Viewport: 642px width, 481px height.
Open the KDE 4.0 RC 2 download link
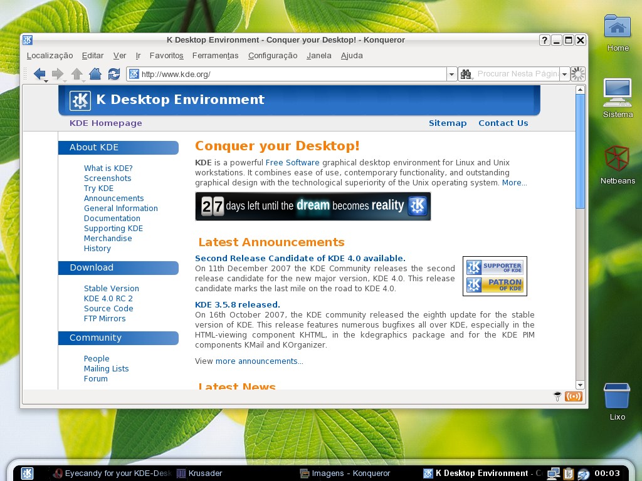[x=108, y=299]
